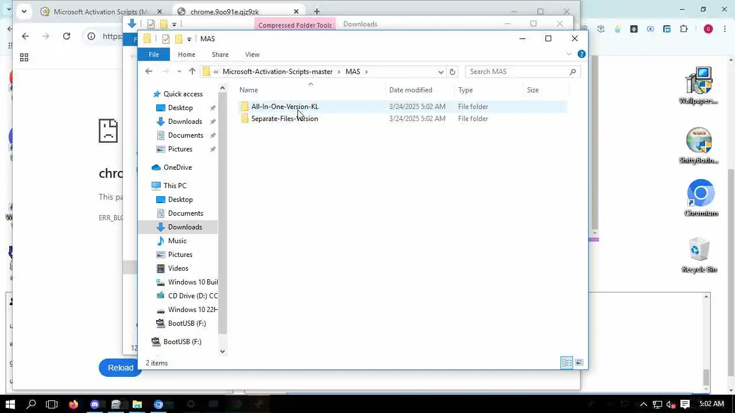The image size is (735, 413).
Task: Open the address bar previous locations dropdown
Action: click(440, 72)
